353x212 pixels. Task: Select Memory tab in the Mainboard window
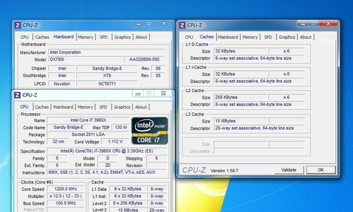click(86, 37)
